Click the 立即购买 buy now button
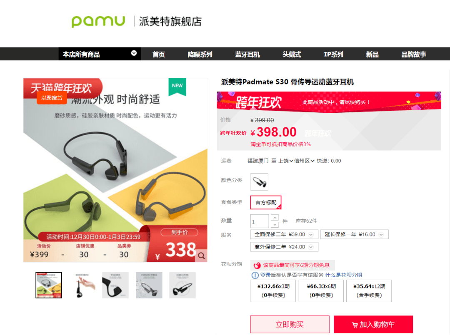The width and height of the screenshot is (450, 335). point(290,325)
